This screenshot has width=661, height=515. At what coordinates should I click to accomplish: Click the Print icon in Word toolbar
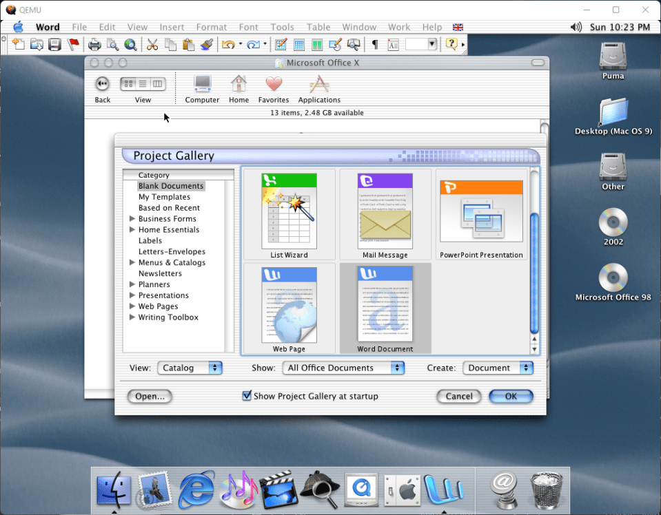[x=94, y=45]
